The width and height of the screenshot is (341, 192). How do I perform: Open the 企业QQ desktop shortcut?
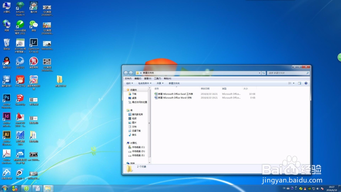tap(20, 63)
